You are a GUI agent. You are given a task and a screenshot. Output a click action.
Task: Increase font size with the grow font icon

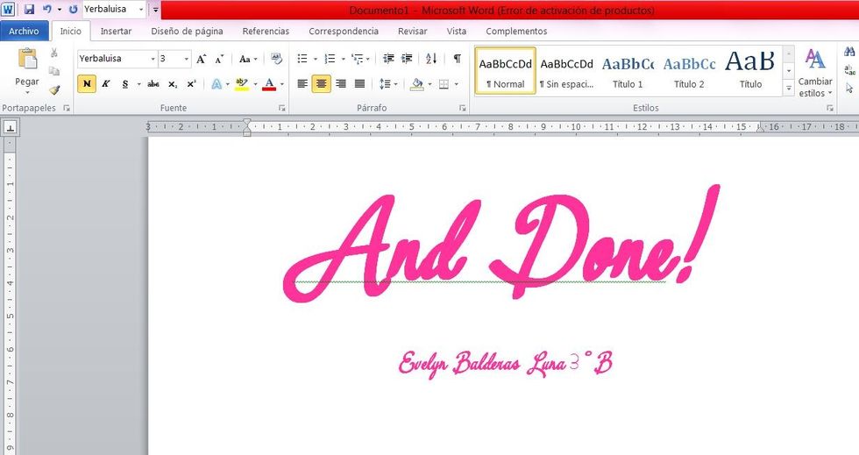(x=202, y=59)
